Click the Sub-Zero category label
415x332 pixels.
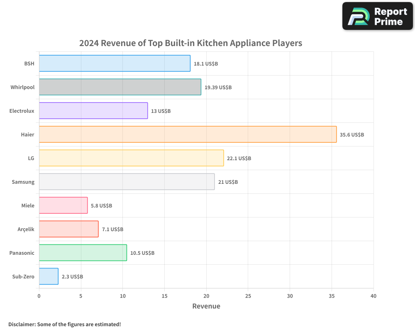click(23, 276)
